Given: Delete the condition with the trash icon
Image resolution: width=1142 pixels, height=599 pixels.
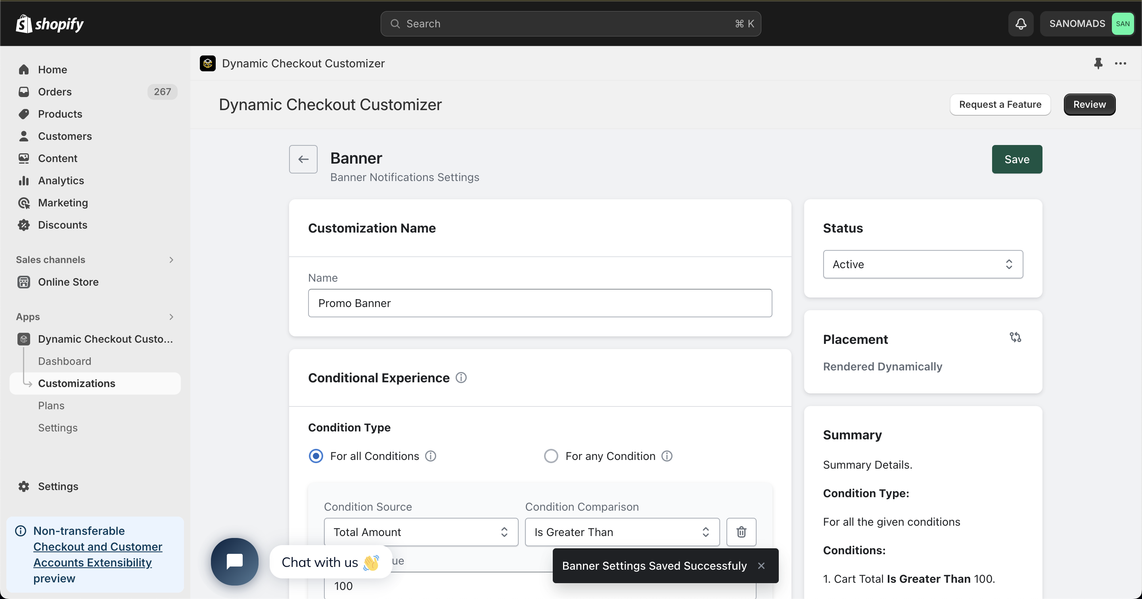Looking at the screenshot, I should point(741,532).
